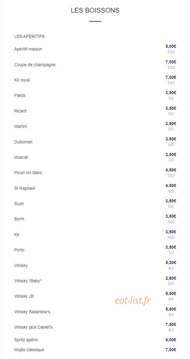
Task: Select the Pastis entry
Action: tap(20, 96)
